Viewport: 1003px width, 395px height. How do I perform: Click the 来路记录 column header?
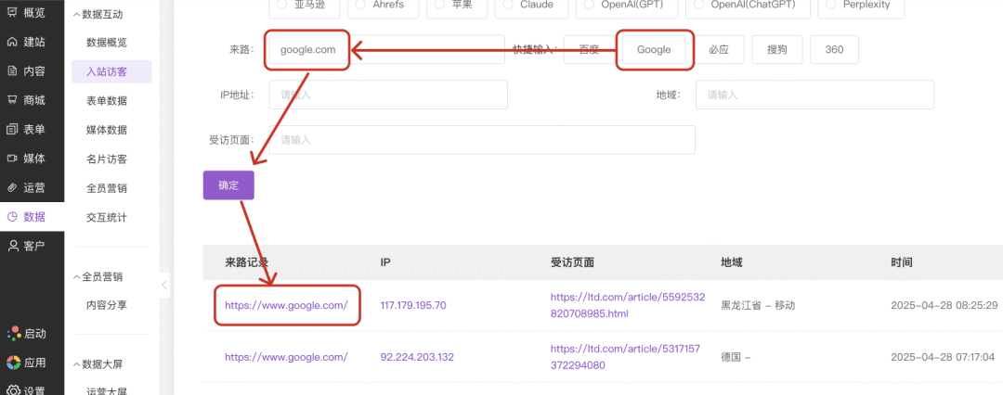click(246, 262)
